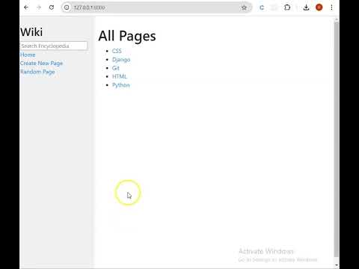Reload the page with refresh icon
Screen dimensions: 359x269
(x=52, y=7)
